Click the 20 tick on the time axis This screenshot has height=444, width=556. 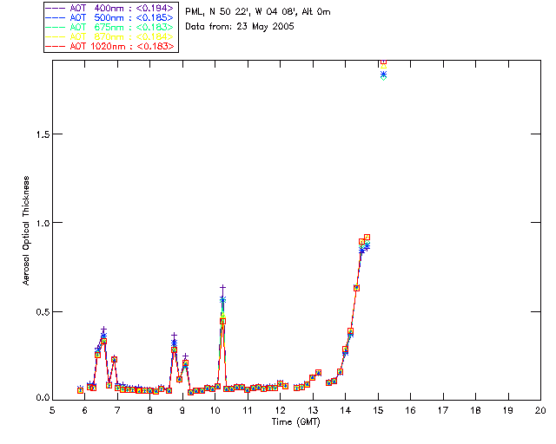point(540,410)
